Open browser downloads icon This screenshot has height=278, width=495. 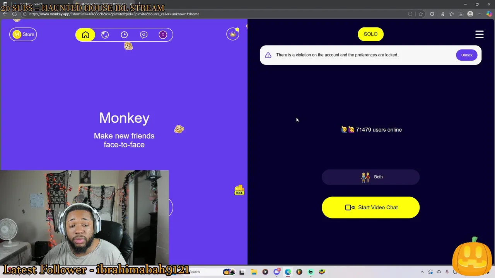point(461,14)
